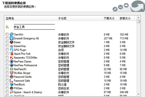The height and width of the screenshot is (97, 145).
Task: Click the Spybot Search & Destroy icon
Action: [12, 92]
